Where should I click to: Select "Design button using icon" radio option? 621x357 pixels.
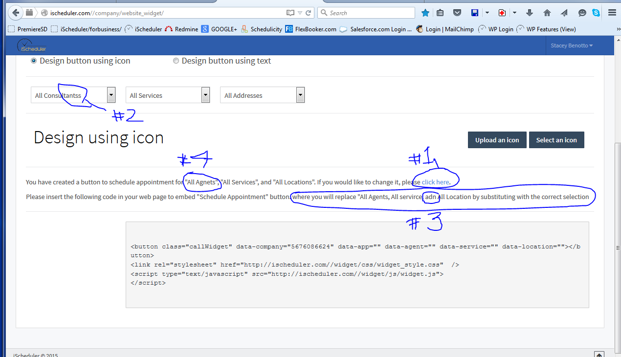[x=34, y=61]
